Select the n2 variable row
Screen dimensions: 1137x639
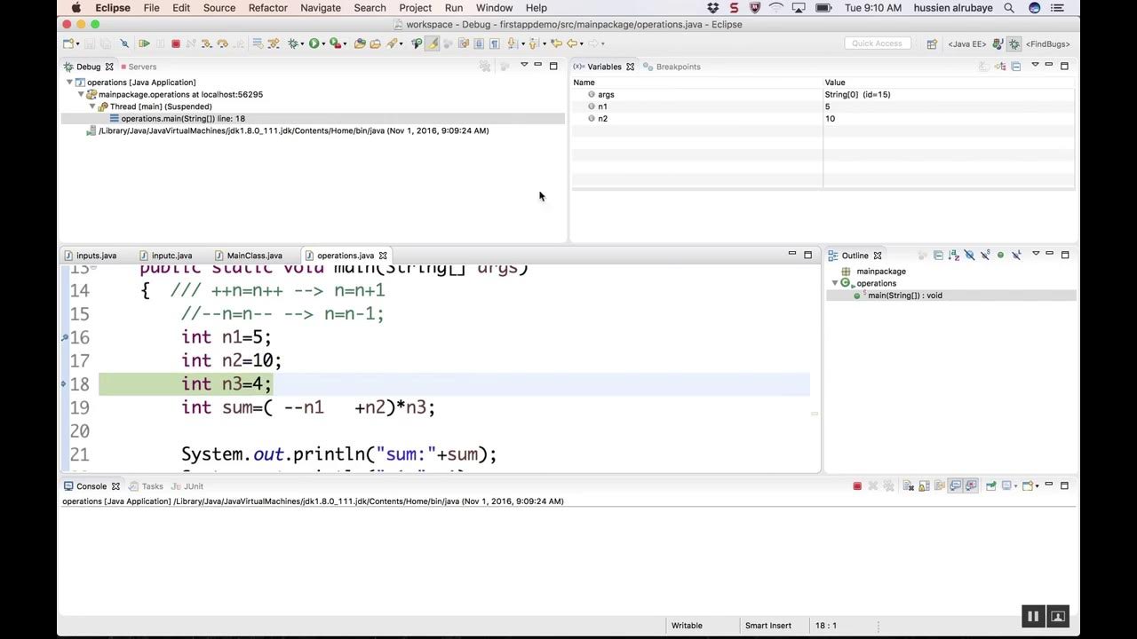click(823, 119)
